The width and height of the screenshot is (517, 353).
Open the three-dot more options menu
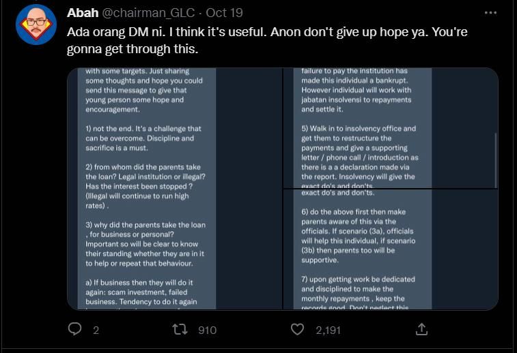(490, 13)
